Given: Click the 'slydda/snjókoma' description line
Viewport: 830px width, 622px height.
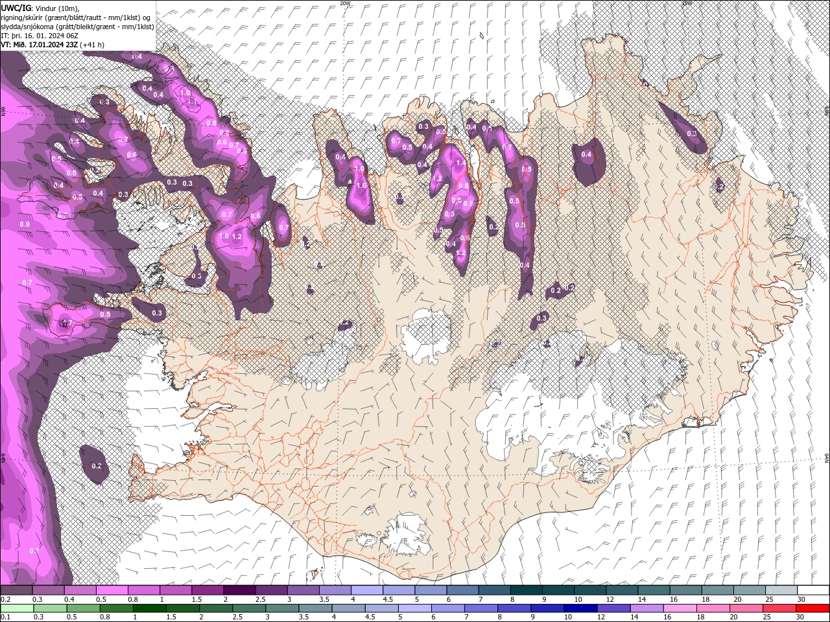Looking at the screenshot, I should pyautogui.click(x=77, y=27).
